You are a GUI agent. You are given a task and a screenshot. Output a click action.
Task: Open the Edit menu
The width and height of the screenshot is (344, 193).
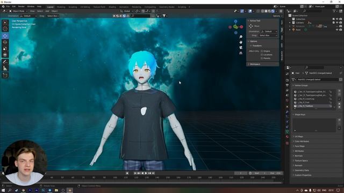click(x=14, y=6)
